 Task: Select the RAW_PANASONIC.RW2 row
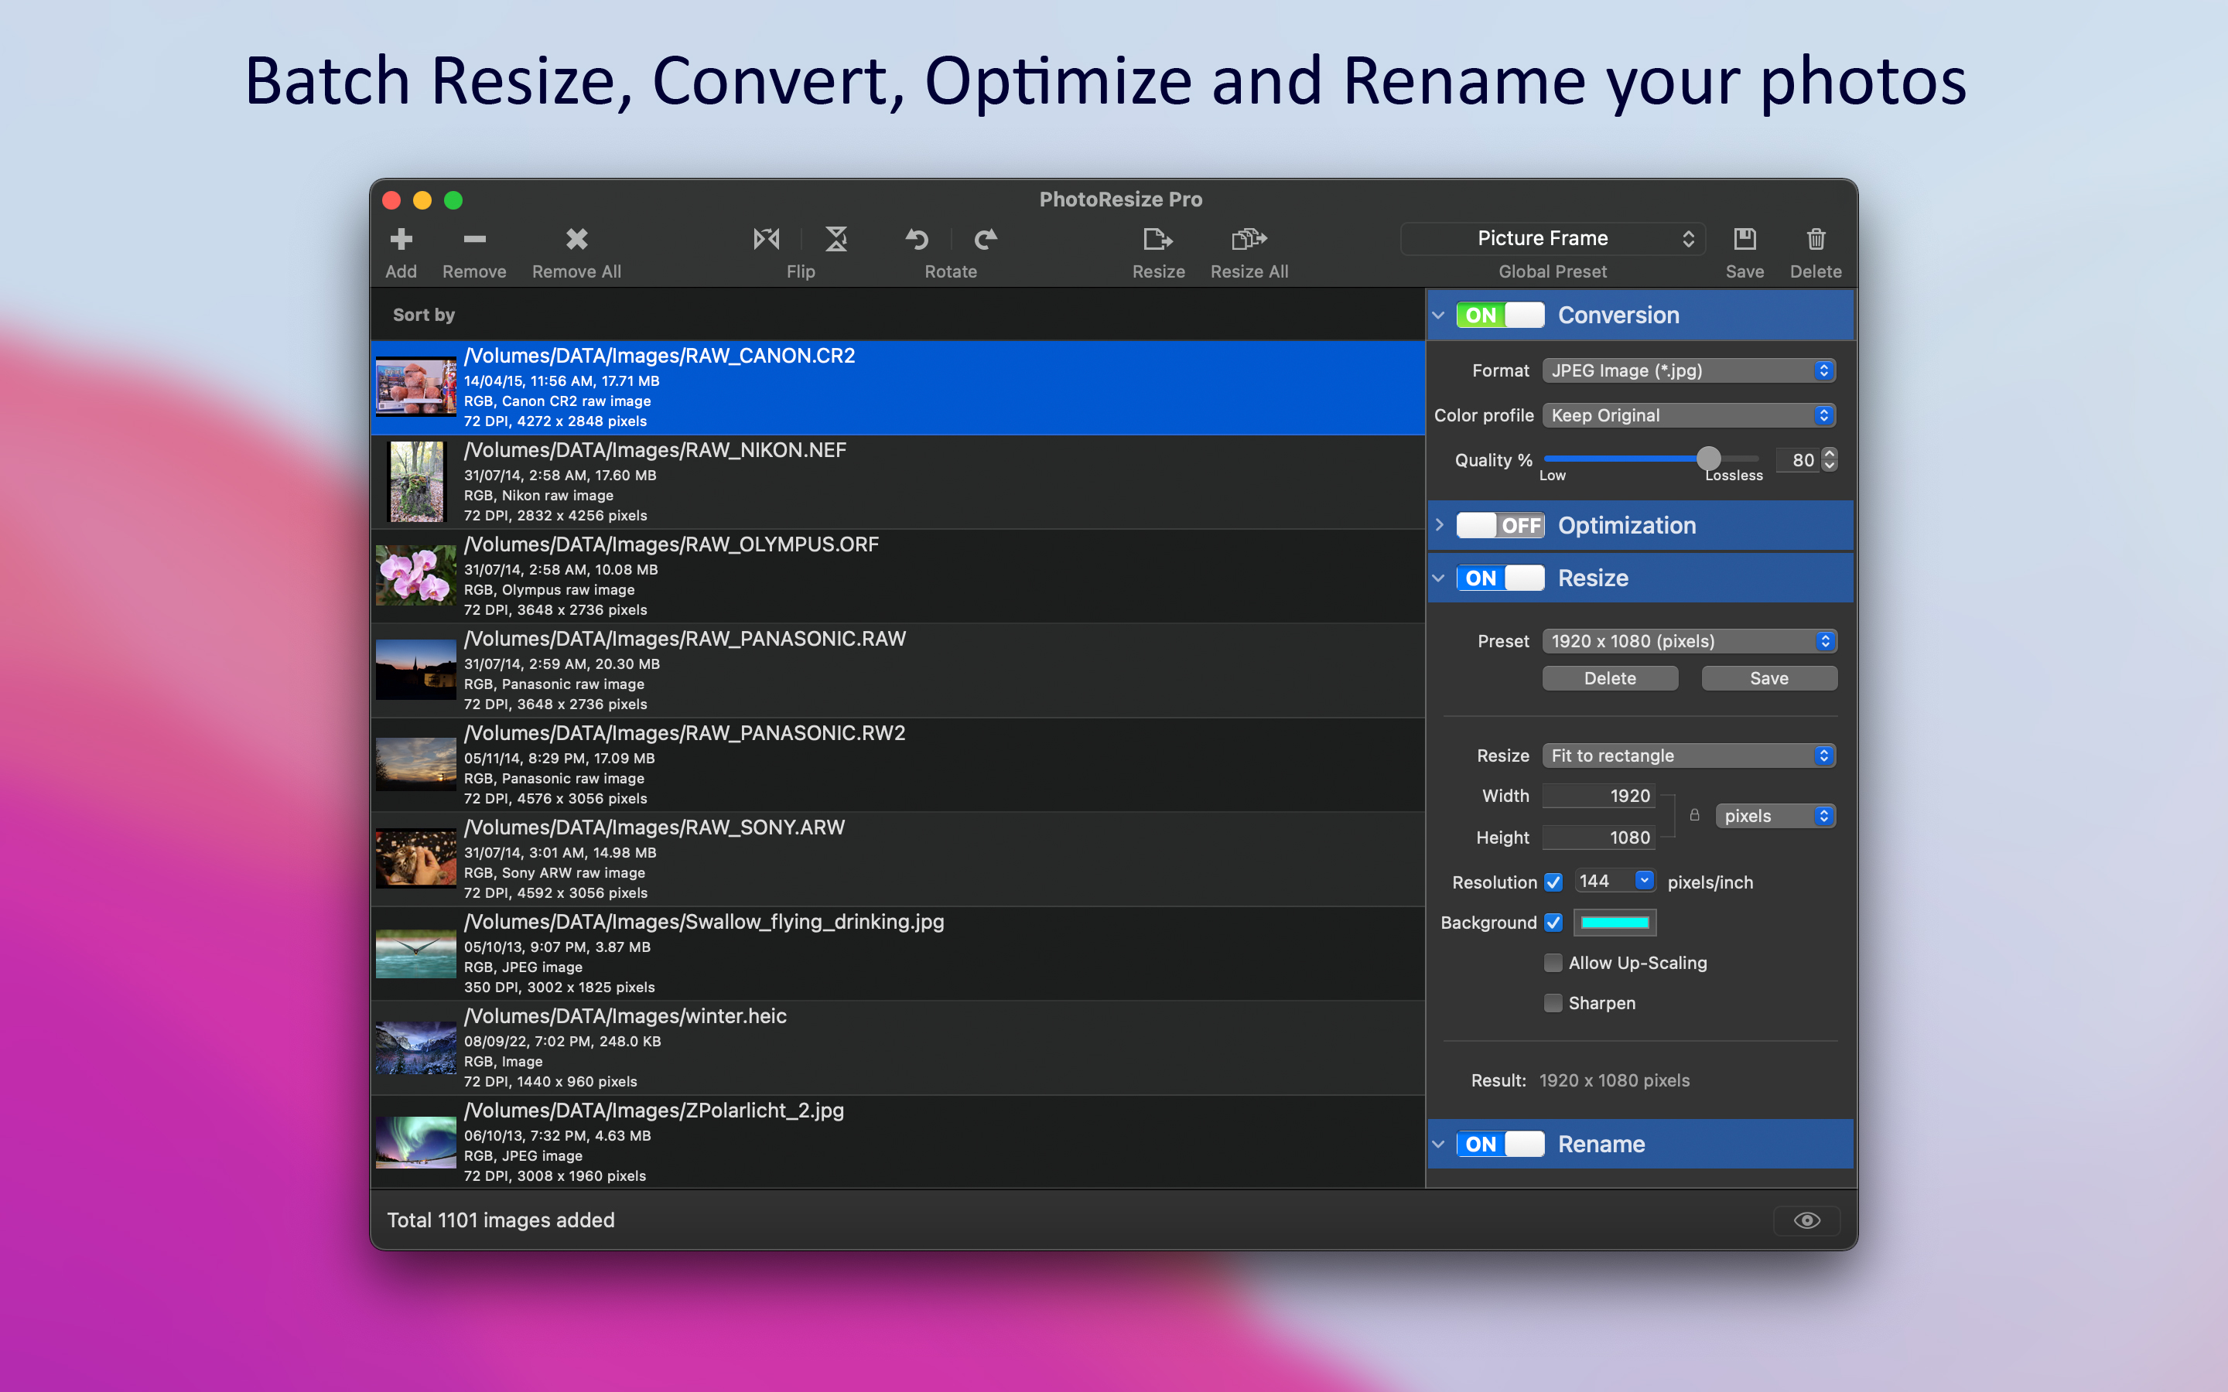897,765
